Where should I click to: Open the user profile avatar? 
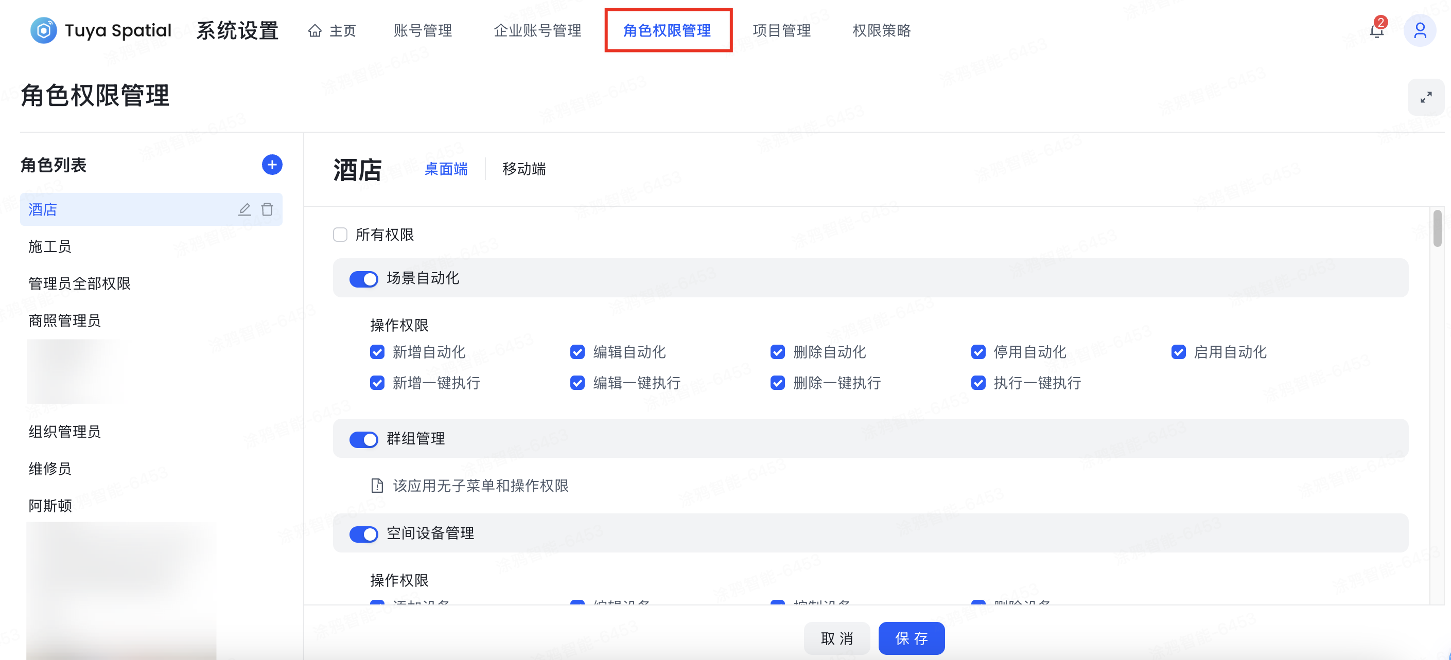coord(1420,30)
